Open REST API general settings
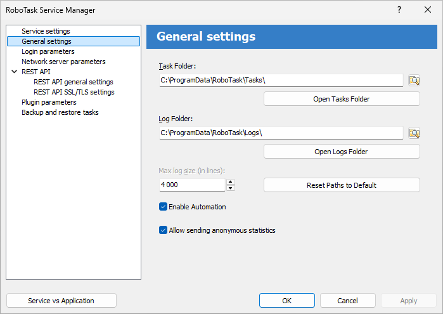The height and width of the screenshot is (314, 443). [x=74, y=82]
